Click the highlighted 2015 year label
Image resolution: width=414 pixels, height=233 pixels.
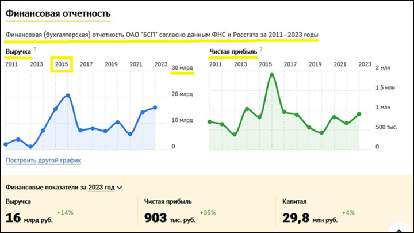[x=61, y=64]
